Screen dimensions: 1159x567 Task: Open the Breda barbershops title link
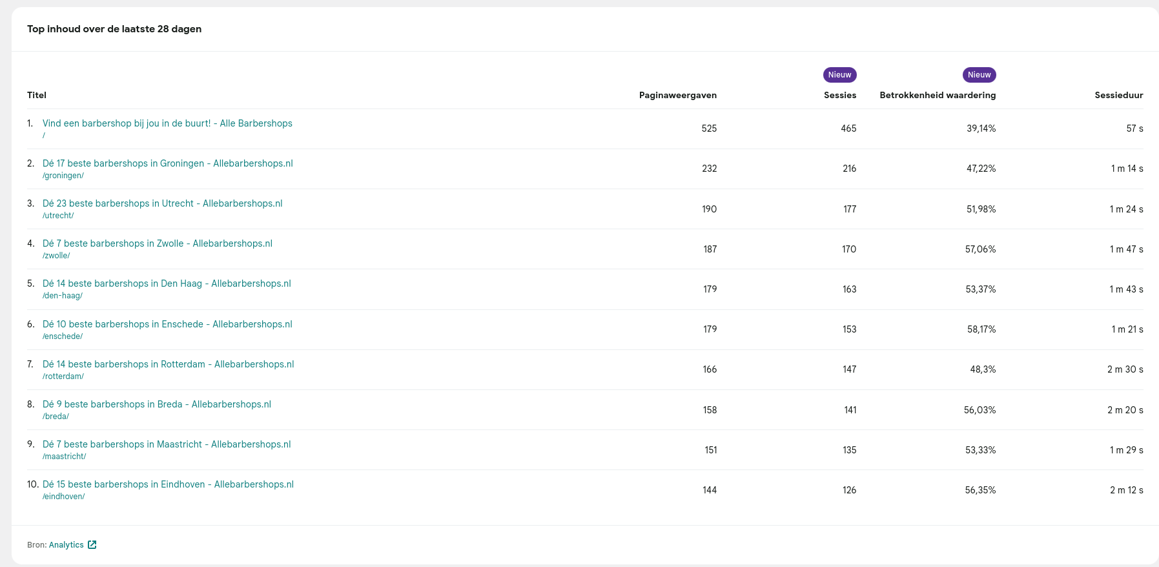pos(157,404)
